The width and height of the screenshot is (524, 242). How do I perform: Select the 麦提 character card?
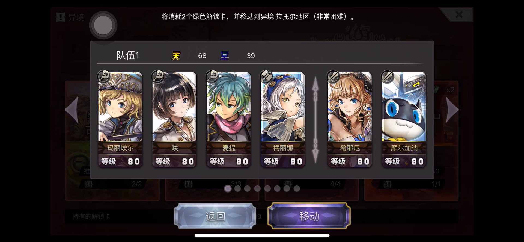(228, 119)
